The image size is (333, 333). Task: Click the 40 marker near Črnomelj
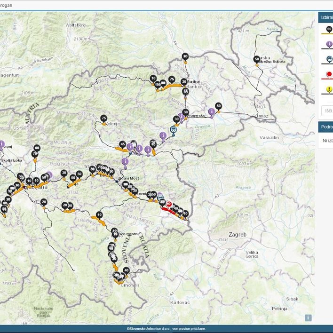coord(126,270)
